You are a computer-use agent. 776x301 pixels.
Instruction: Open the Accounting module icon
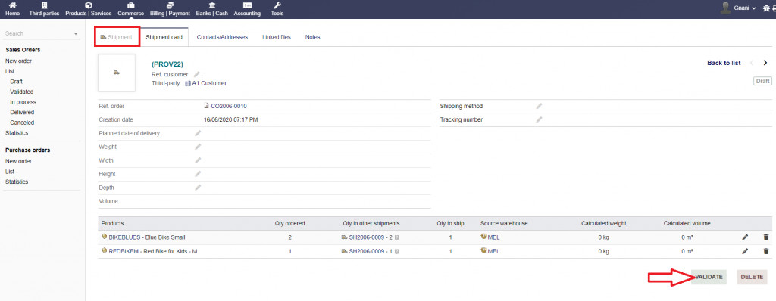[x=247, y=5]
